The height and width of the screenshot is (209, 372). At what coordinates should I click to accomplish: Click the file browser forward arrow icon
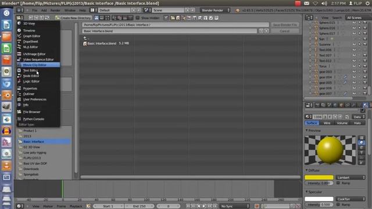[x=36, y=18]
